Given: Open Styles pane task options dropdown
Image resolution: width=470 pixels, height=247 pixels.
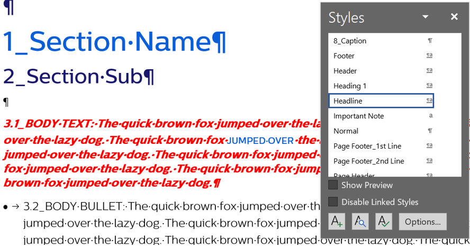Looking at the screenshot, I should click(x=425, y=17).
